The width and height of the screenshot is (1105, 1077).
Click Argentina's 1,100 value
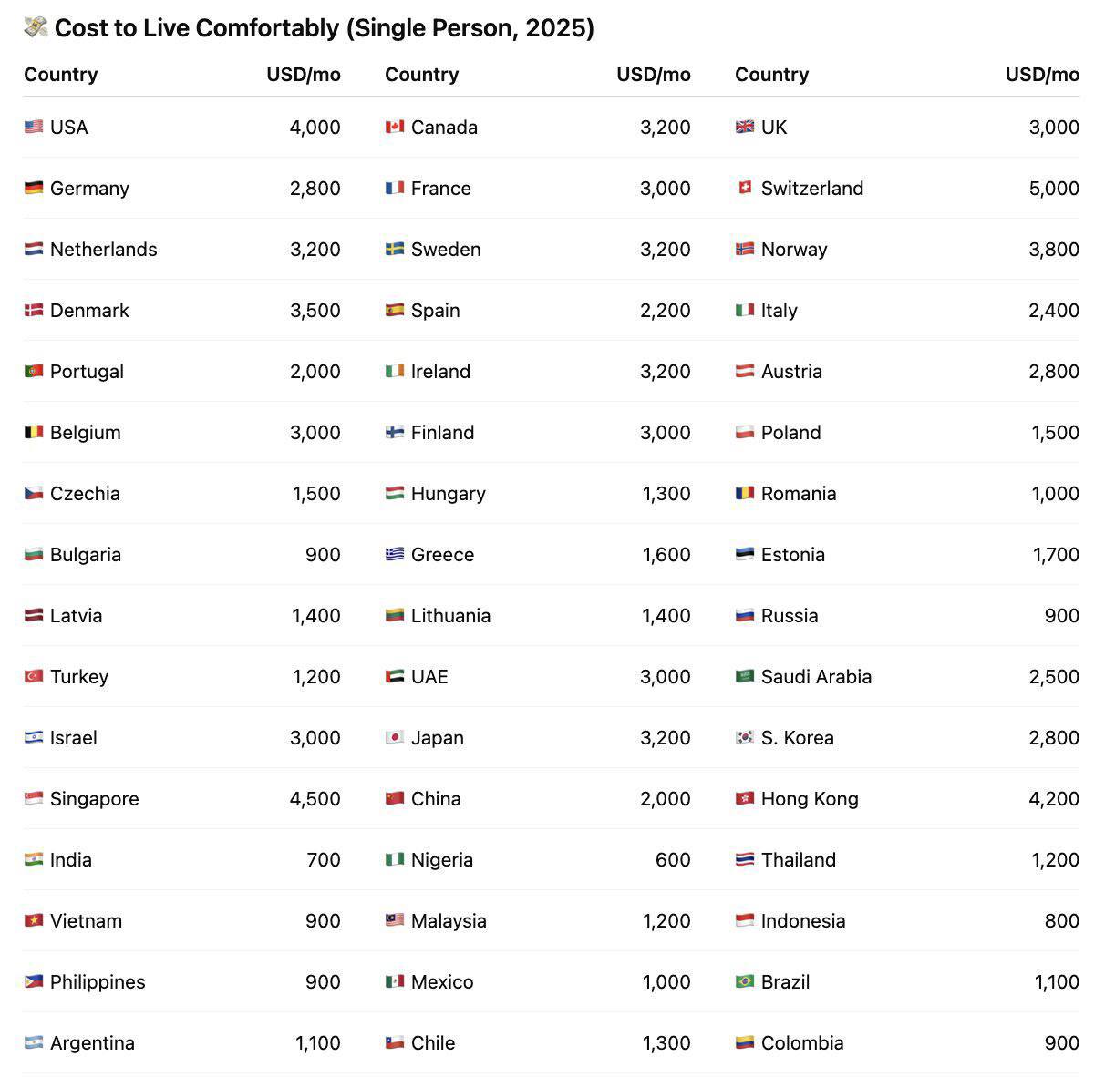tap(317, 1042)
